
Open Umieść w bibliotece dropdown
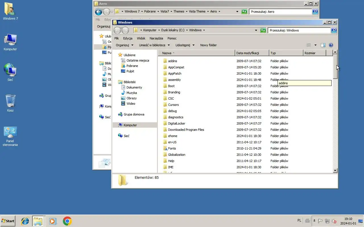[x=154, y=45]
